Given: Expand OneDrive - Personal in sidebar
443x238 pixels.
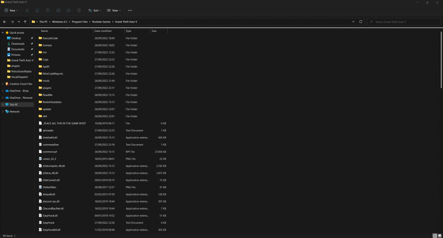Looking at the screenshot, I should point(3,98).
